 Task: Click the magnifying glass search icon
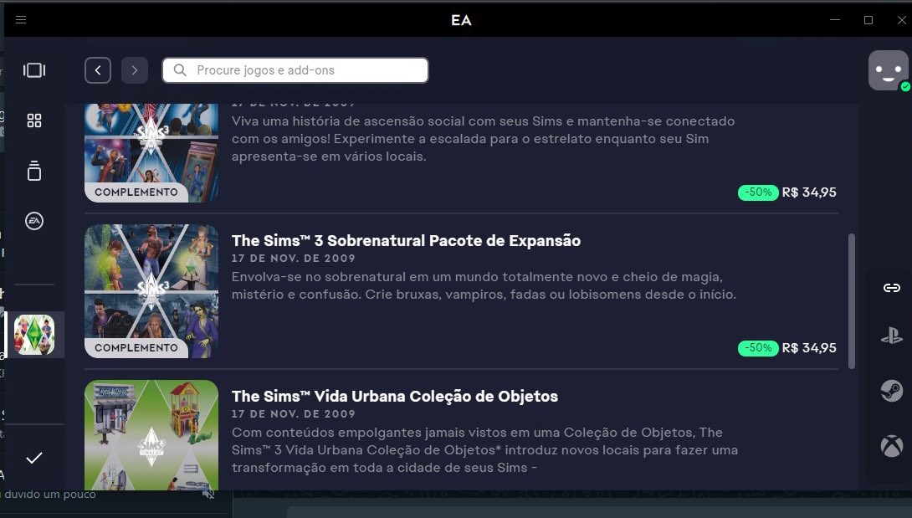pyautogui.click(x=180, y=70)
